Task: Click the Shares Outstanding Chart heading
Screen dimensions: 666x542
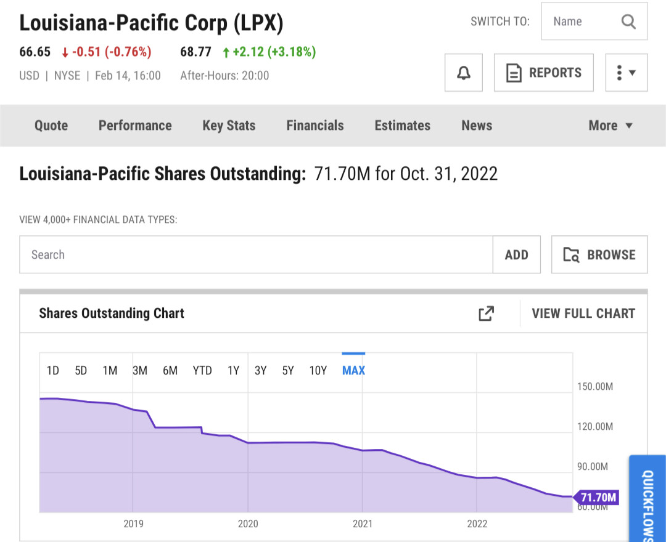Action: (112, 313)
